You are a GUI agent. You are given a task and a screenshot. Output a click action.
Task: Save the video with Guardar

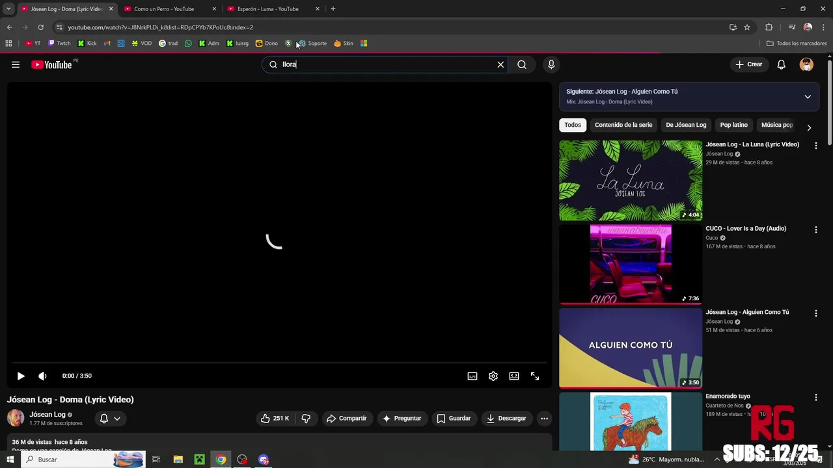click(454, 419)
